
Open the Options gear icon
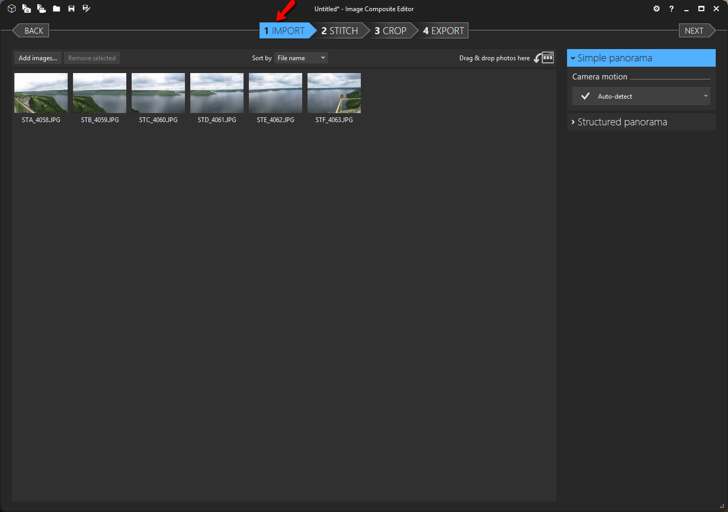pos(656,9)
